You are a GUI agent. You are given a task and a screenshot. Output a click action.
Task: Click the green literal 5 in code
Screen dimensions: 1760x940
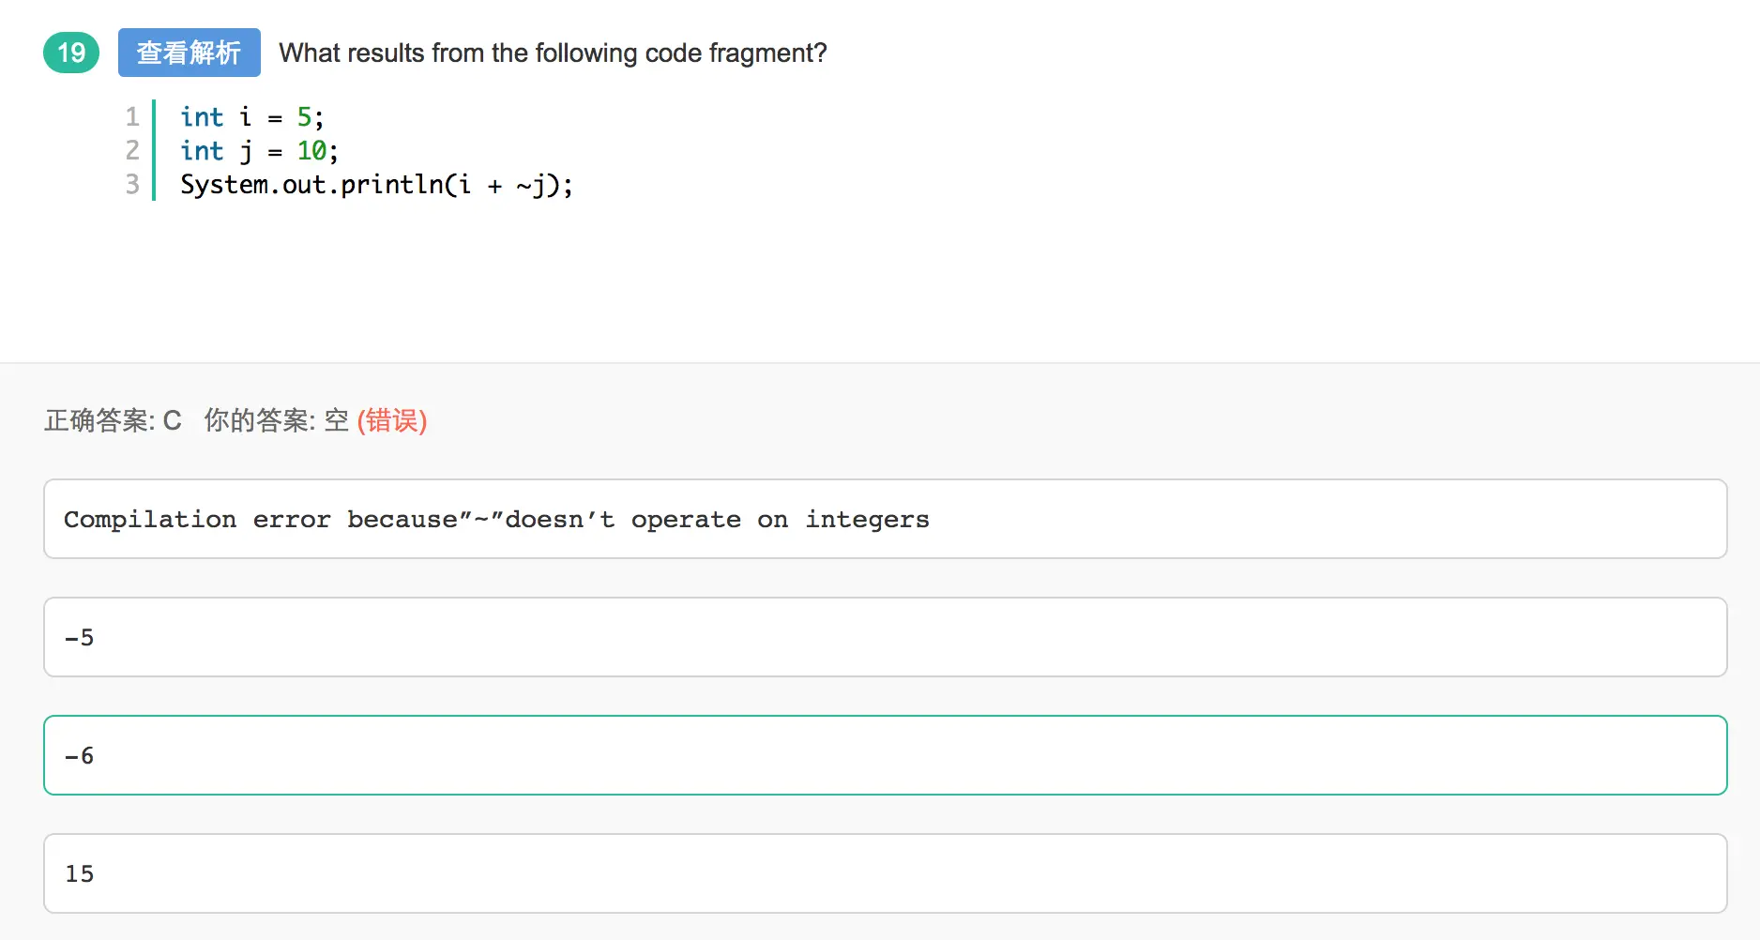tap(304, 117)
